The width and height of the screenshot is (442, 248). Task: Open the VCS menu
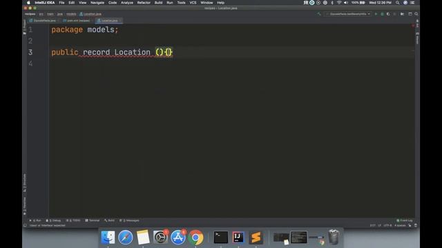(193, 3)
